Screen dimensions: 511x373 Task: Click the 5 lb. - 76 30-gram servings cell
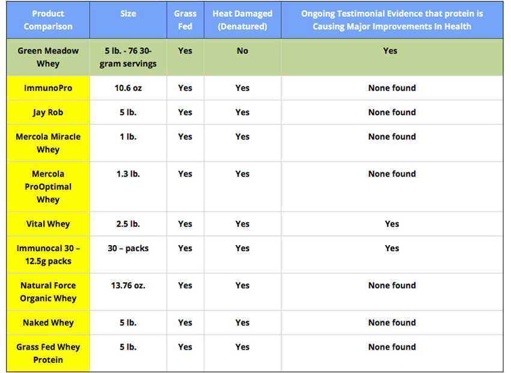click(128, 57)
